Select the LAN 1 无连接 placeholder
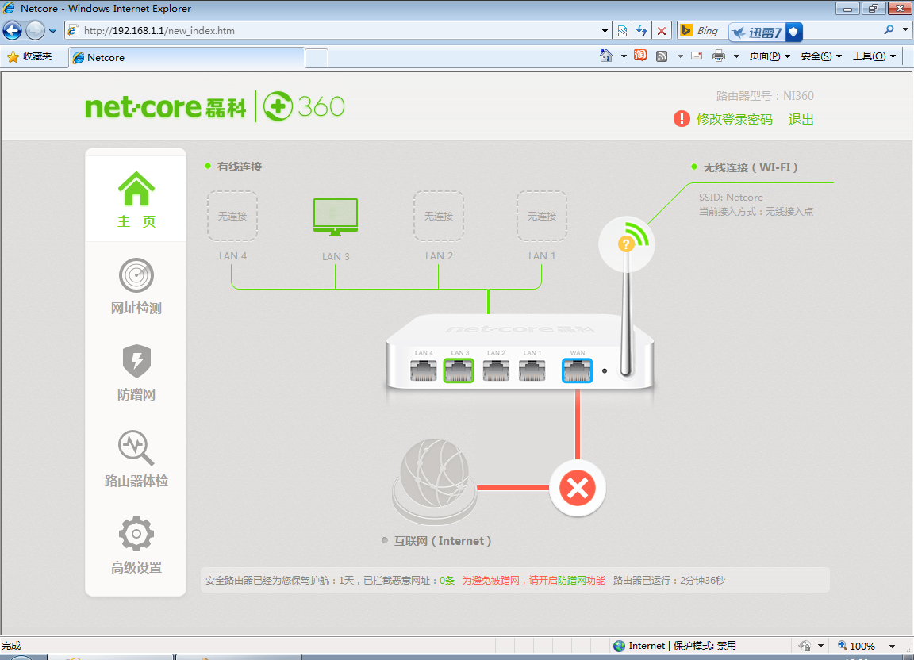The height and width of the screenshot is (660, 914). [542, 216]
